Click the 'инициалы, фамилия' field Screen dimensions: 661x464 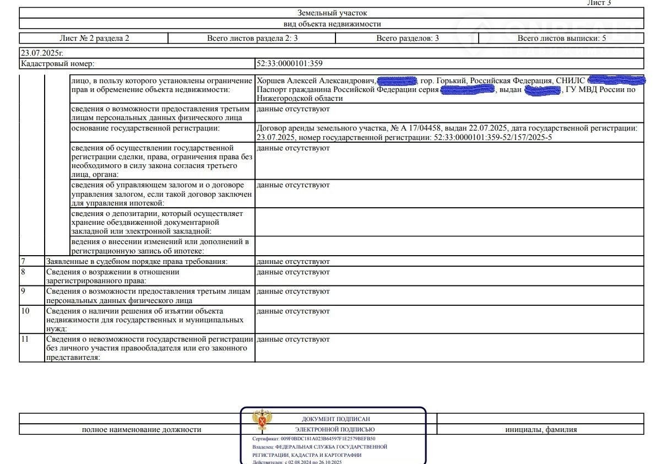(x=541, y=429)
